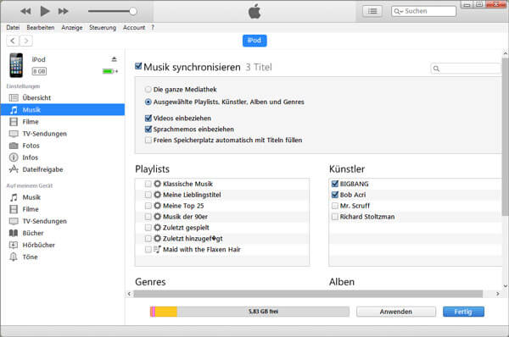
Task: Check the Musik der 90er playlist
Action: pos(148,217)
